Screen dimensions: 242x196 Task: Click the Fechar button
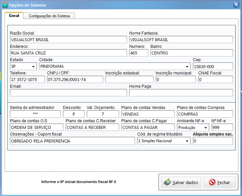219,182
